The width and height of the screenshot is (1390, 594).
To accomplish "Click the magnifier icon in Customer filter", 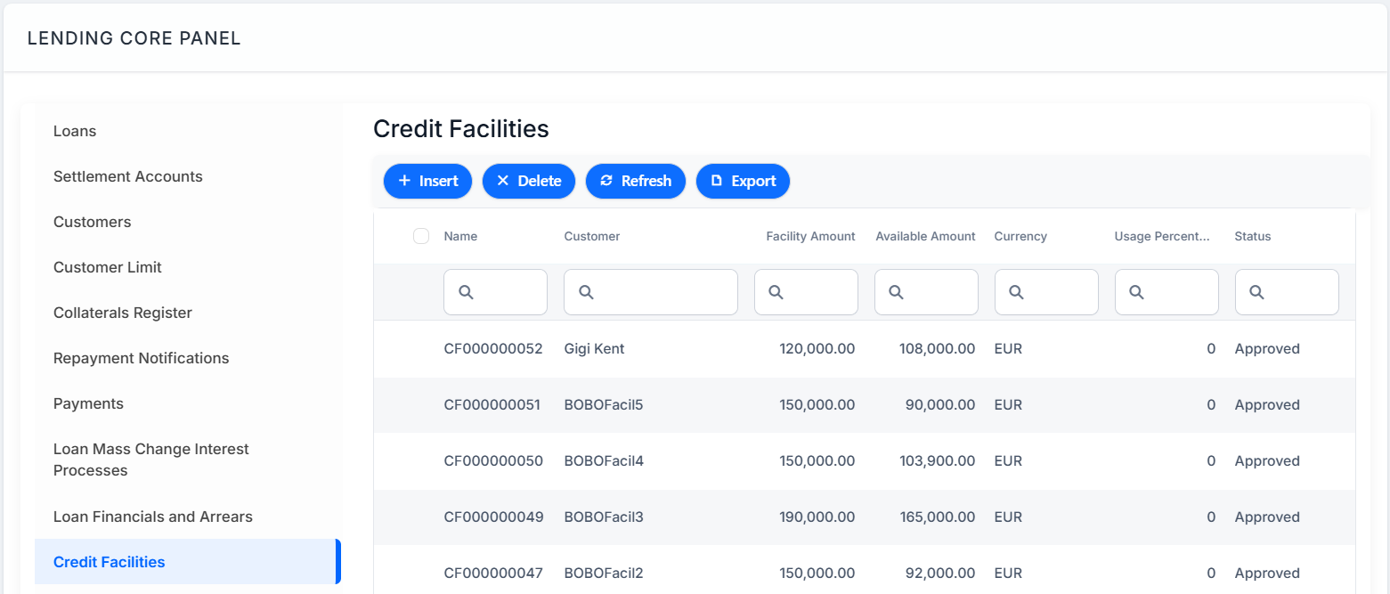I will (x=586, y=292).
